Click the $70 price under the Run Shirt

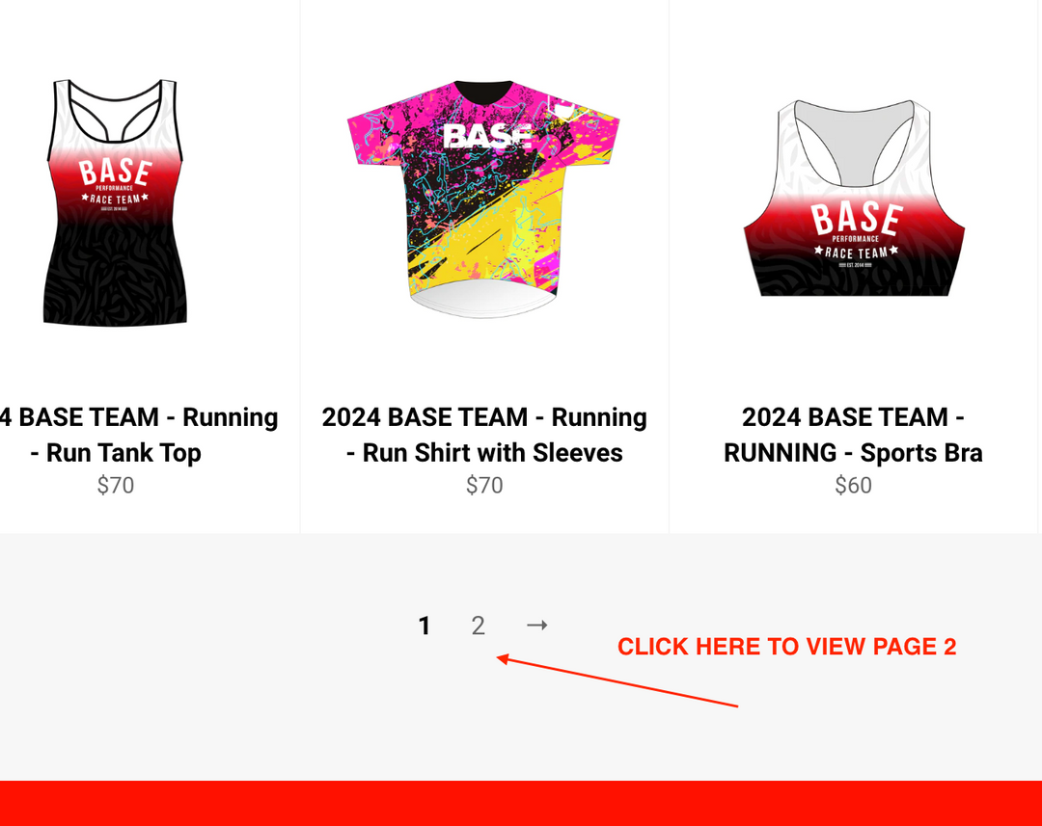tap(484, 486)
